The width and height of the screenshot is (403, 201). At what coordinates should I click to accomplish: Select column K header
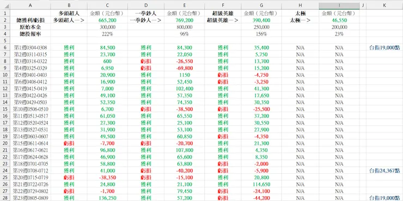click(384, 5)
